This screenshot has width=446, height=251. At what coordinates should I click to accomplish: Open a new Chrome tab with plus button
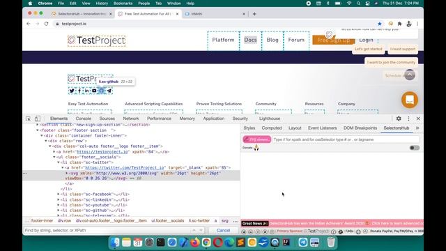254,14
